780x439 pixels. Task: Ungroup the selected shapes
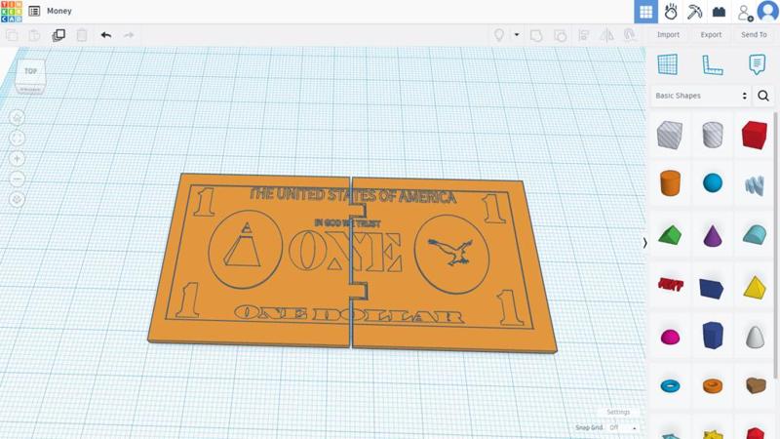tap(560, 35)
